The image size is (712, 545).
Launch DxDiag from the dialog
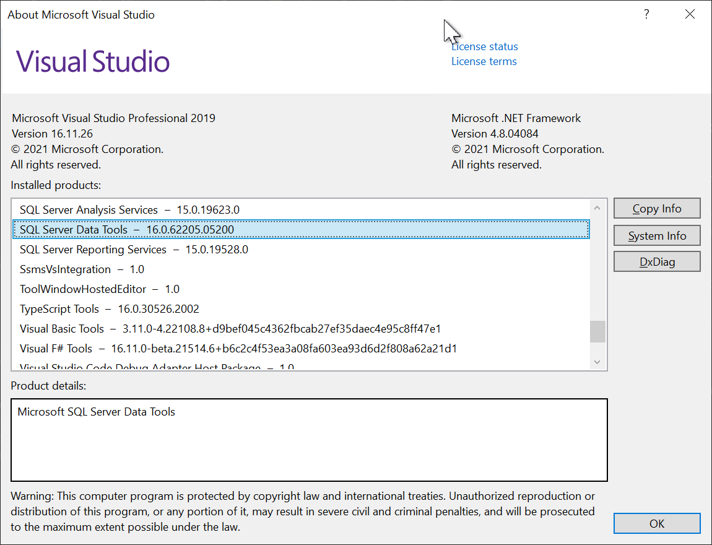point(656,261)
